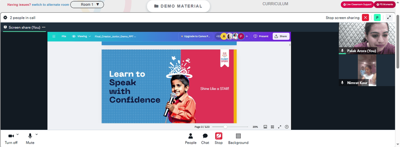Open DEMO MATERIAL tab
This screenshot has width=400, height=147.
pos(178,6)
